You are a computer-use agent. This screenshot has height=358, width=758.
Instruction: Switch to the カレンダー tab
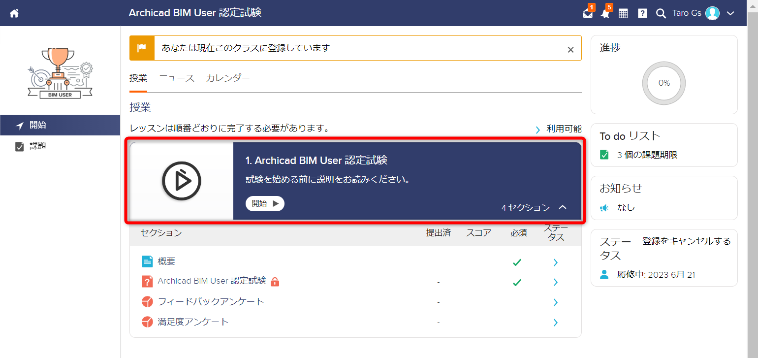[x=228, y=78]
